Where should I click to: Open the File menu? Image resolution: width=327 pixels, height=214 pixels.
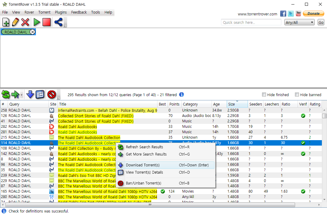coord(5,12)
